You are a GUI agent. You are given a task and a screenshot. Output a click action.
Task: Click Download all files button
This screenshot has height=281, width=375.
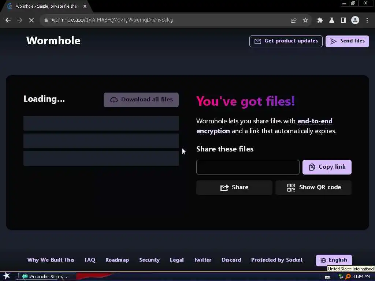coord(141,100)
